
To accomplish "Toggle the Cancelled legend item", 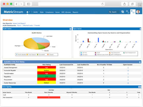I will pos(41,55).
